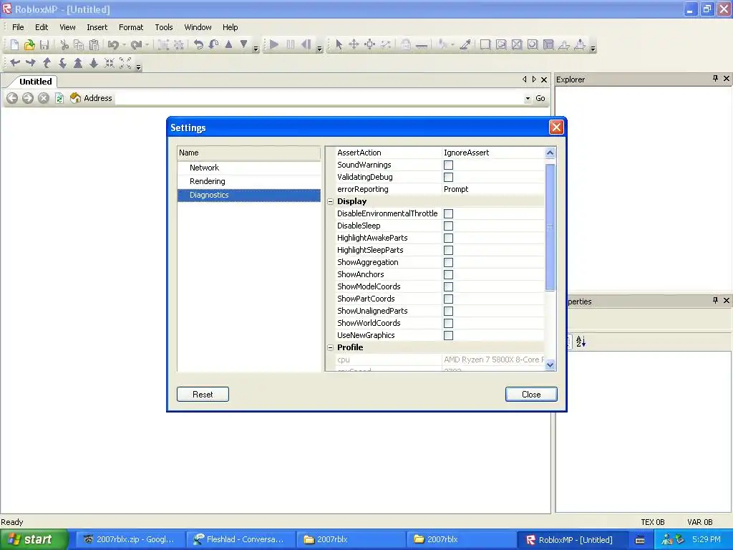Screen dimensions: 733x550
Task: Click the camera pan right arrow
Action: (31, 63)
